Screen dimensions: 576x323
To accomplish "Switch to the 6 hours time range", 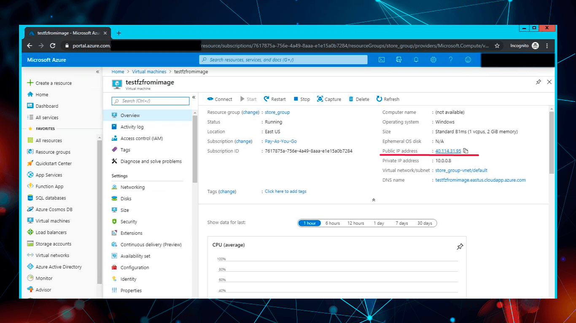I will 332,223.
